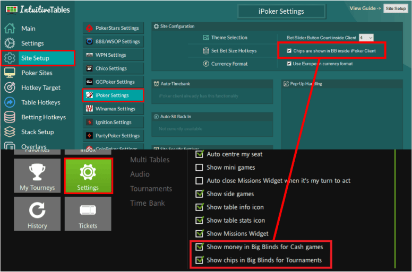Image resolution: width=412 pixels, height=272 pixels.
Task: Click the GGPoker logo icon
Action: pos(89,82)
